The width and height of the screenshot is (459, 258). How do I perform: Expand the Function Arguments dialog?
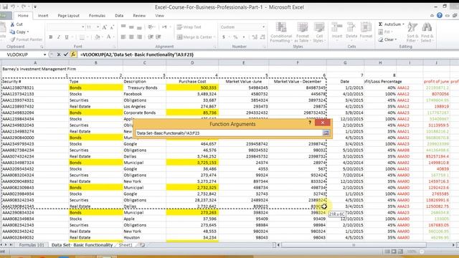coord(326,133)
